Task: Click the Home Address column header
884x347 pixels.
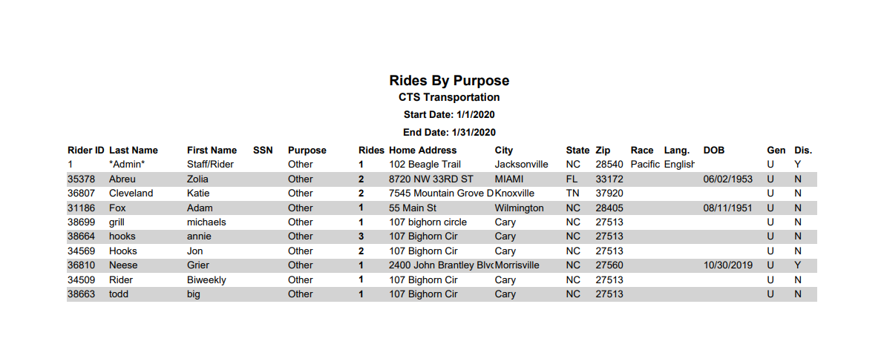Action: point(423,151)
